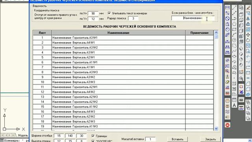Click the 'по Y=' offset field

[93, 19]
